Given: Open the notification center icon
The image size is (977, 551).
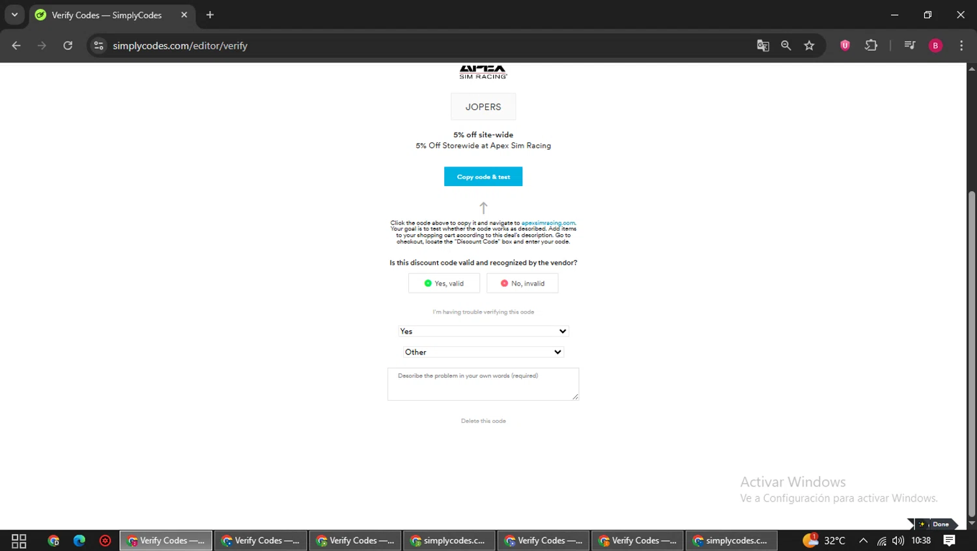Looking at the screenshot, I should 950,541.
